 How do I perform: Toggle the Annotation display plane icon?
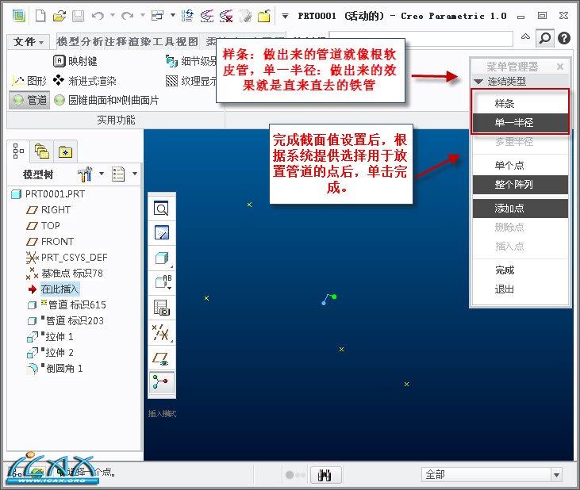click(161, 358)
